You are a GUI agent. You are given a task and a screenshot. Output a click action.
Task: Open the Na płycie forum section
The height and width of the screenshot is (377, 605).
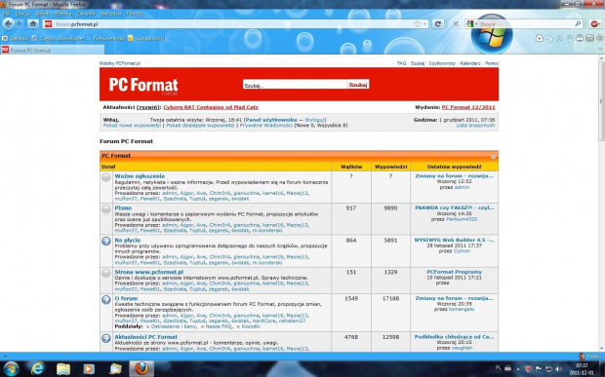pyautogui.click(x=127, y=240)
